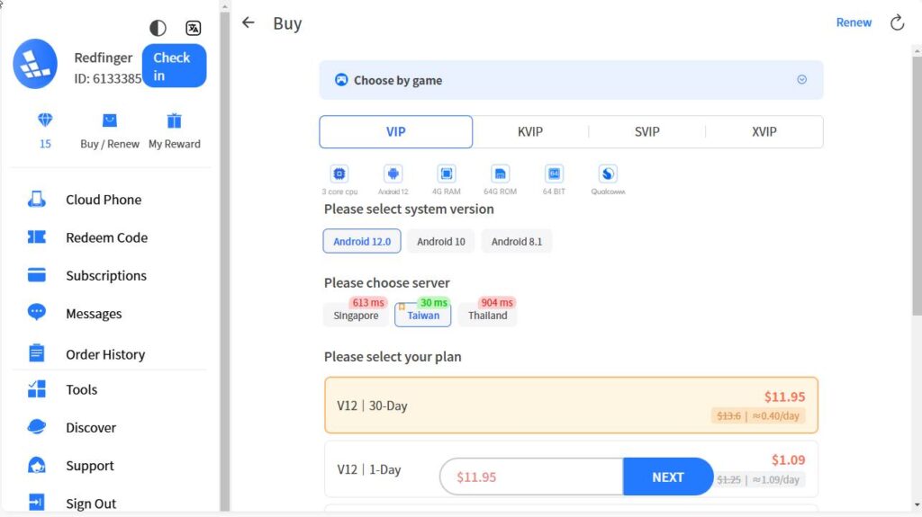
Task: Select Android 8.1 system version
Action: click(517, 242)
